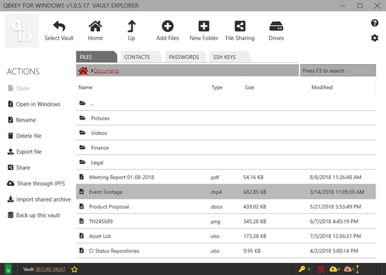Viewport: 386px width, 275px height.
Task: Select the Product Proposal file
Action: coord(226,206)
